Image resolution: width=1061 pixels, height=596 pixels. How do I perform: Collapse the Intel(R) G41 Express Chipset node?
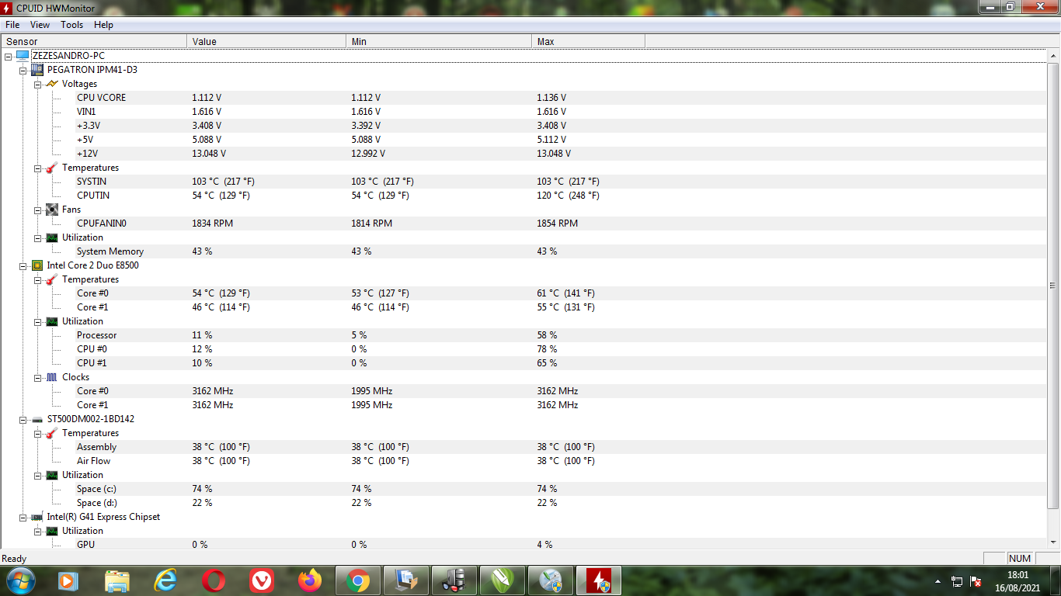click(23, 517)
